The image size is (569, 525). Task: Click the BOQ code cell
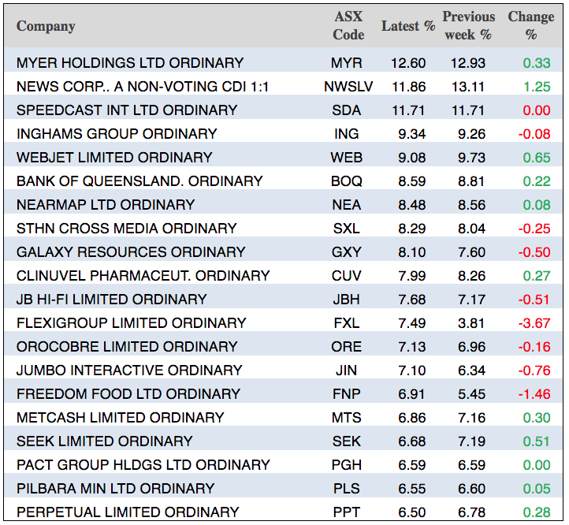[348, 181]
